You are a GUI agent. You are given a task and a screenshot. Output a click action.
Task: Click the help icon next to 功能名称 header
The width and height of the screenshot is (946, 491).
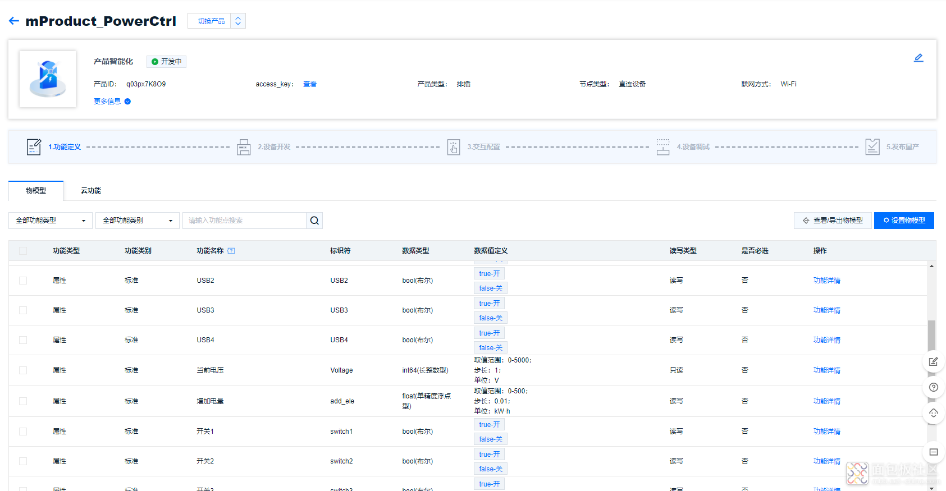coord(231,251)
